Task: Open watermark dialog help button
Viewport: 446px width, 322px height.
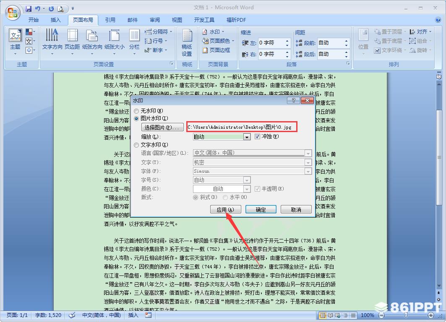Action: (293, 100)
